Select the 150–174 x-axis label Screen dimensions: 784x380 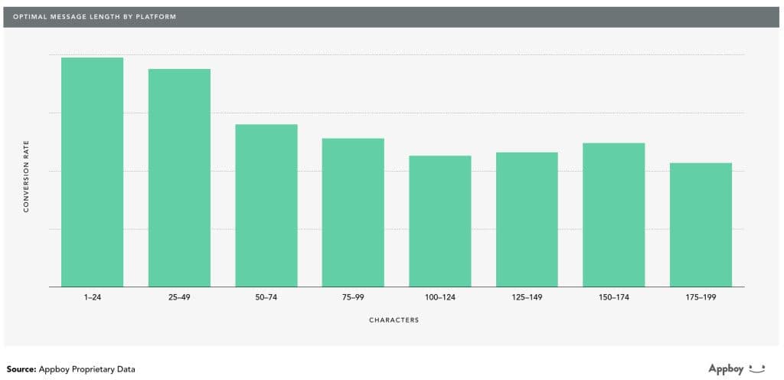(613, 296)
